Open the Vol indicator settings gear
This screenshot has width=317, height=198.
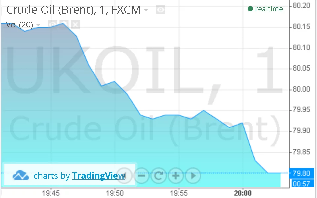click(x=64, y=24)
